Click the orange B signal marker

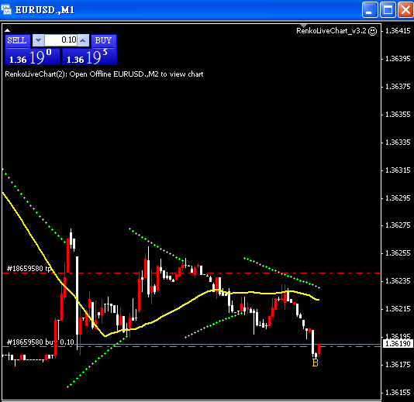coord(316,363)
